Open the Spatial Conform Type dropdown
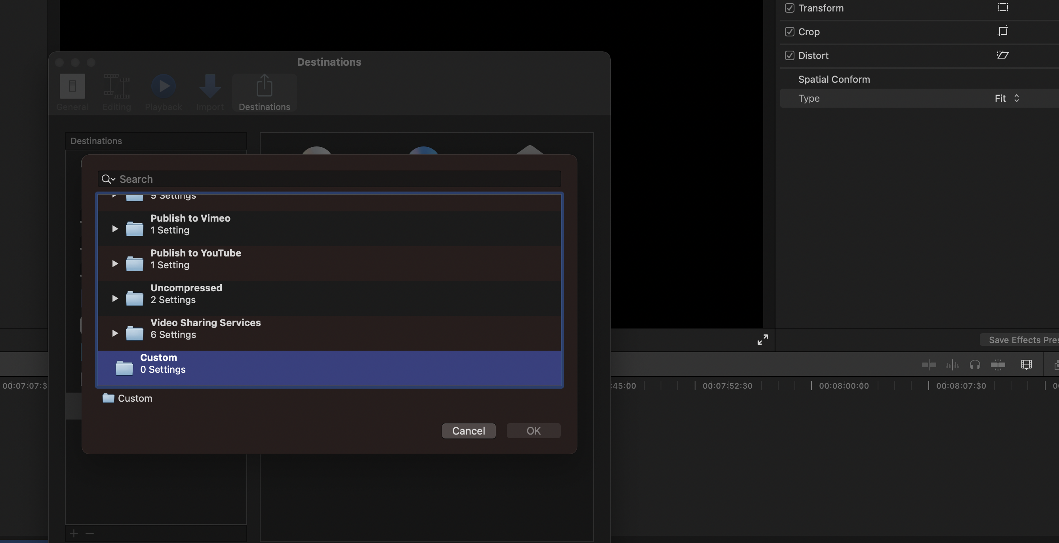Screen dimensions: 1059x543 pyautogui.click(x=1006, y=99)
